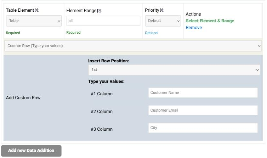Click the Customer Email input field
This screenshot has height=158, width=267.
(203, 110)
